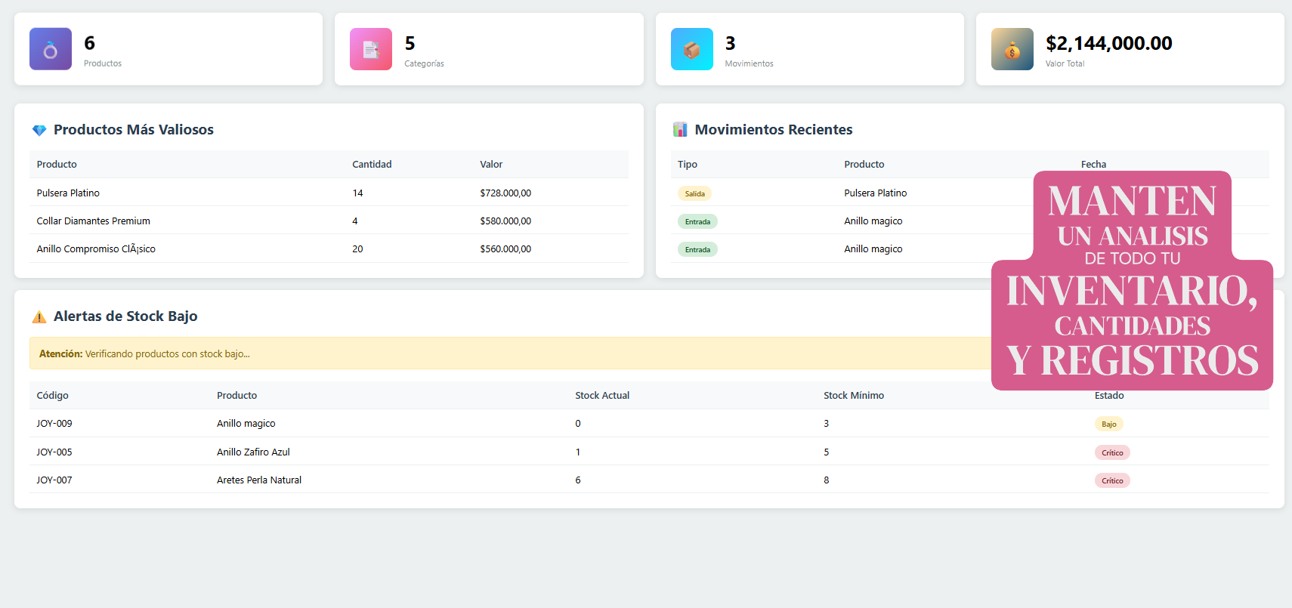Click the total value $2,144,000.00
This screenshot has width=1292, height=608.
1108,43
